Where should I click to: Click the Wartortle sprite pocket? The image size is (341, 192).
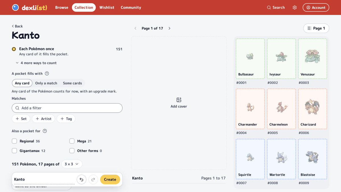click(x=281, y=159)
